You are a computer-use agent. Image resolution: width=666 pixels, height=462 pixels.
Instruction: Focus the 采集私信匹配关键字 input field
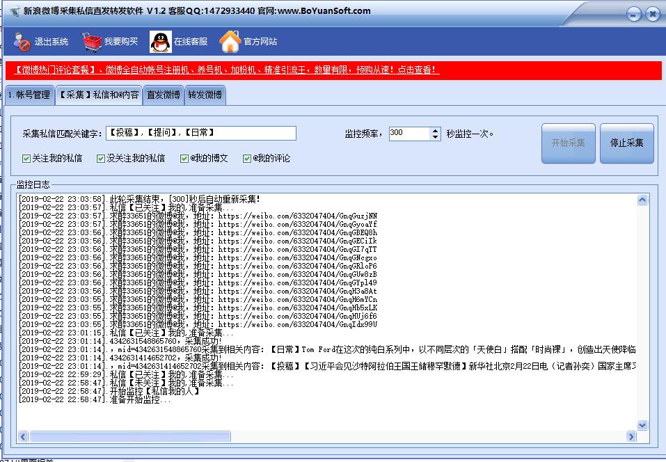click(x=201, y=134)
